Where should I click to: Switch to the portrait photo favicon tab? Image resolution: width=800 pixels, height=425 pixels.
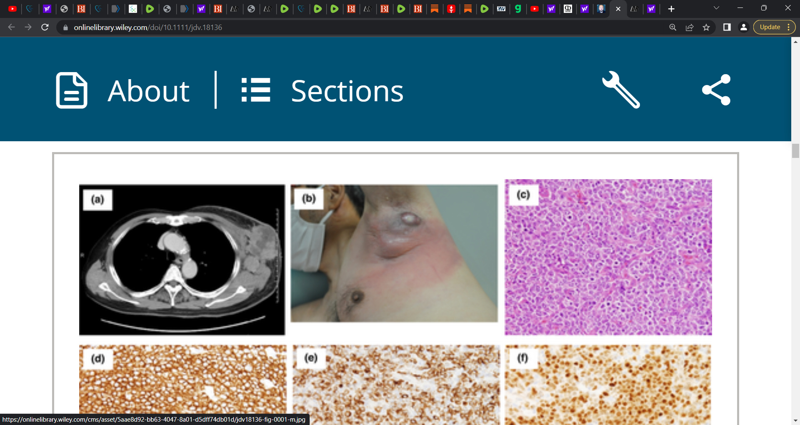click(x=601, y=9)
